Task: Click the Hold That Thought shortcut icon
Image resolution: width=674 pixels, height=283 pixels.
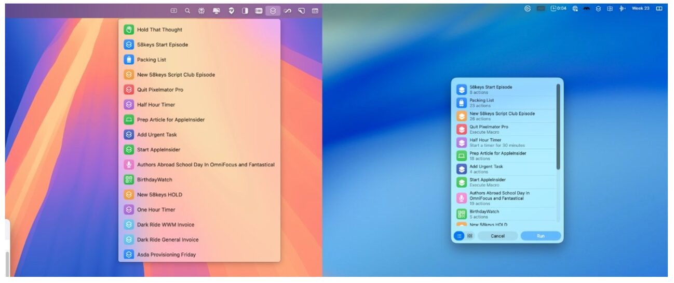Action: click(x=129, y=30)
